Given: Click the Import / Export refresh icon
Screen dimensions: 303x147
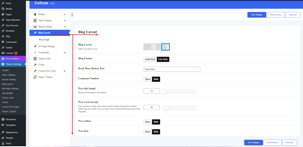Looking at the screenshot, I should (35, 77).
